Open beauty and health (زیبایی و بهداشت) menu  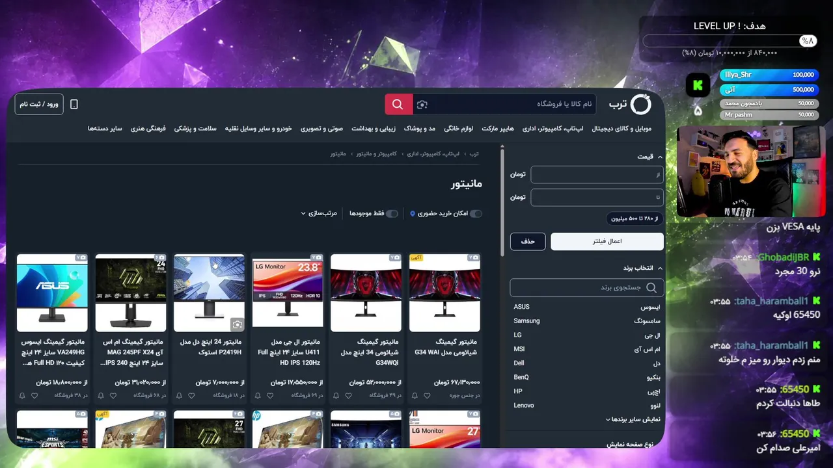pos(374,129)
